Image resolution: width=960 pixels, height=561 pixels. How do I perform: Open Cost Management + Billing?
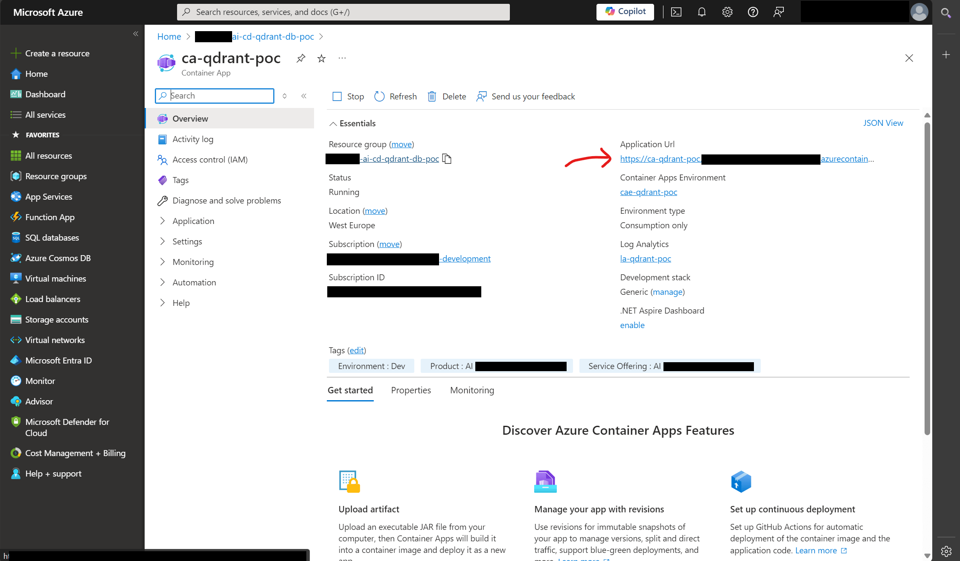tap(68, 453)
